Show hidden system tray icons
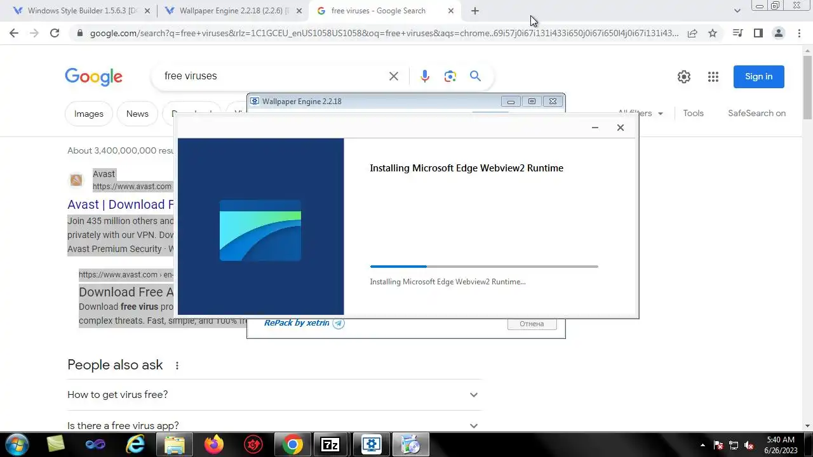This screenshot has width=813, height=457. [x=702, y=445]
